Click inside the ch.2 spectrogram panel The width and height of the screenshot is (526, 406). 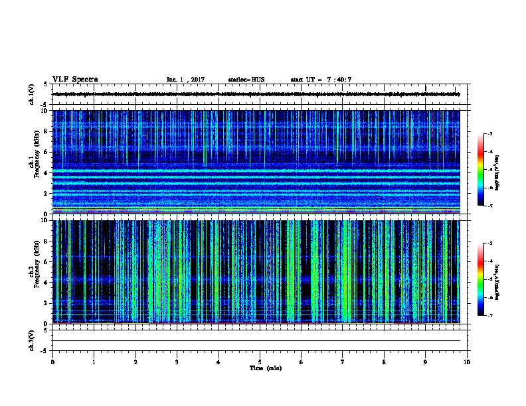[x=256, y=272]
